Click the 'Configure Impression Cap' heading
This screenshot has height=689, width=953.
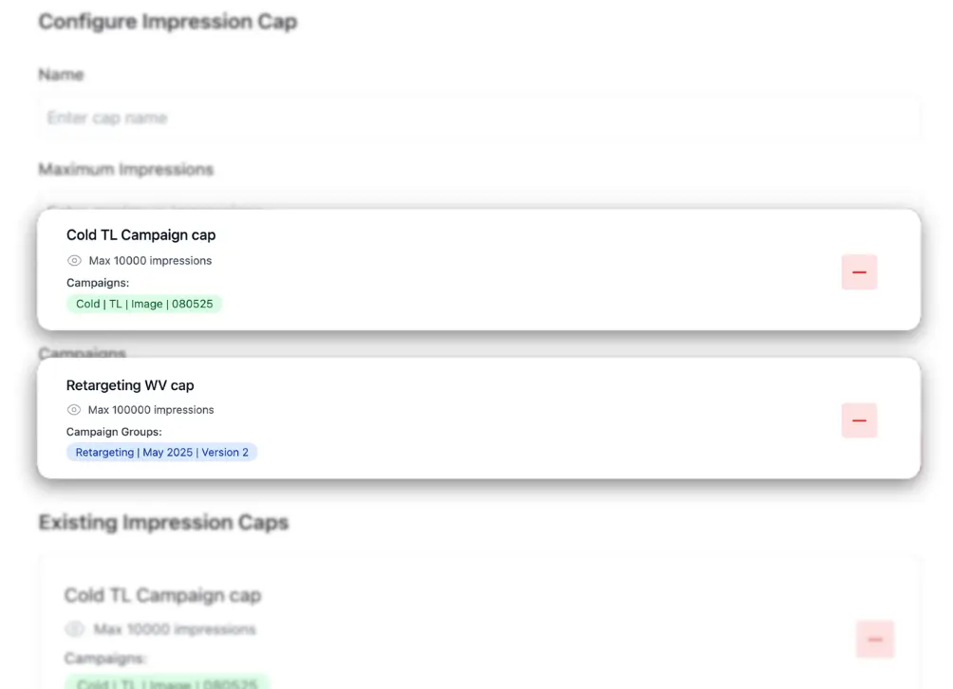click(167, 22)
